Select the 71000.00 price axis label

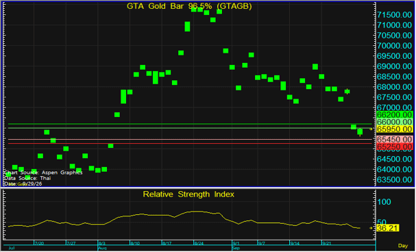(x=395, y=25)
